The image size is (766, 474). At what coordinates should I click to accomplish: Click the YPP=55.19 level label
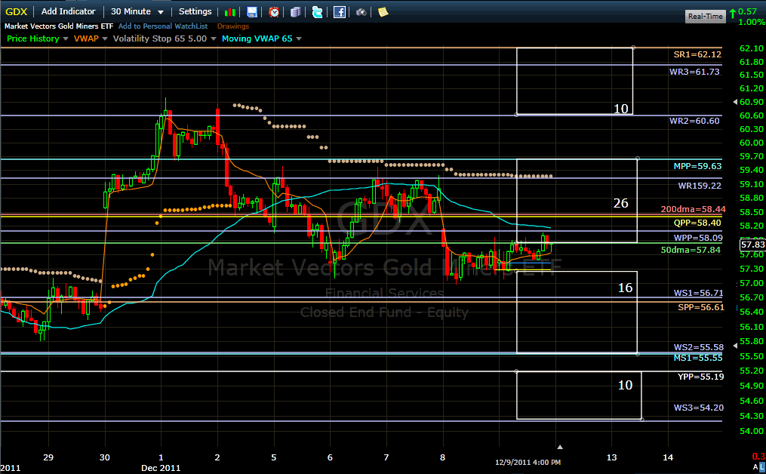(700, 377)
